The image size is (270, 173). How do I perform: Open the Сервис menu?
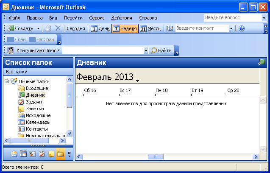[x=97, y=18]
